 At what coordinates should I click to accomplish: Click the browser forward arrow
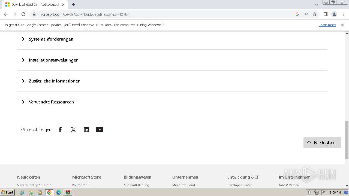(15, 14)
